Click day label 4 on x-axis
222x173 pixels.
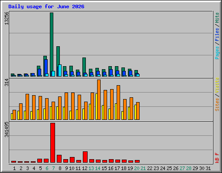(34, 168)
